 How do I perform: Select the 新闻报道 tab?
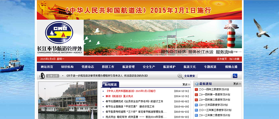point(110,84)
